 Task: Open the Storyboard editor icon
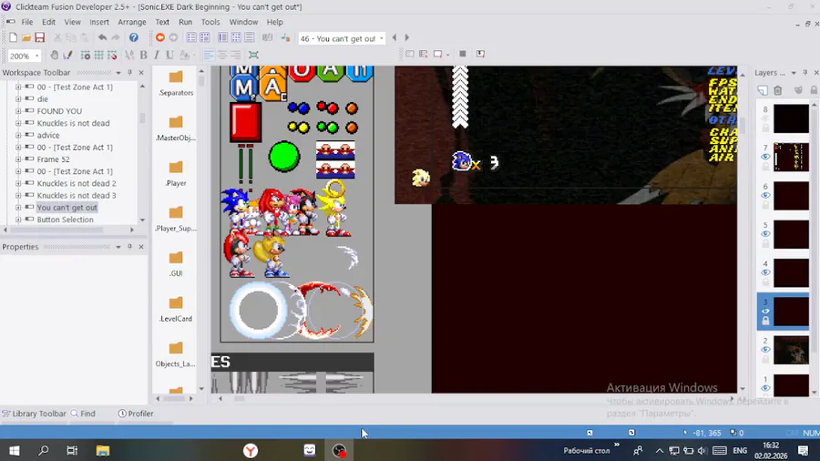(191, 37)
